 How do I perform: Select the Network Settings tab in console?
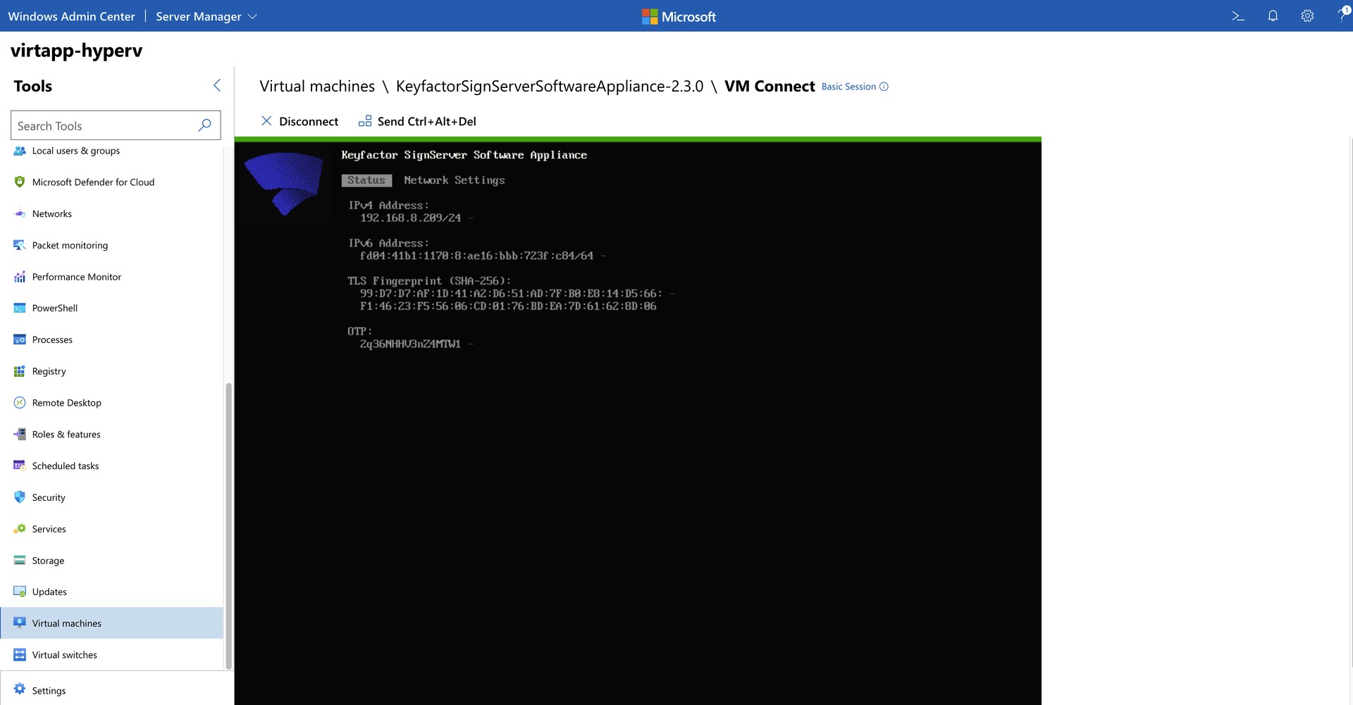[x=454, y=180]
